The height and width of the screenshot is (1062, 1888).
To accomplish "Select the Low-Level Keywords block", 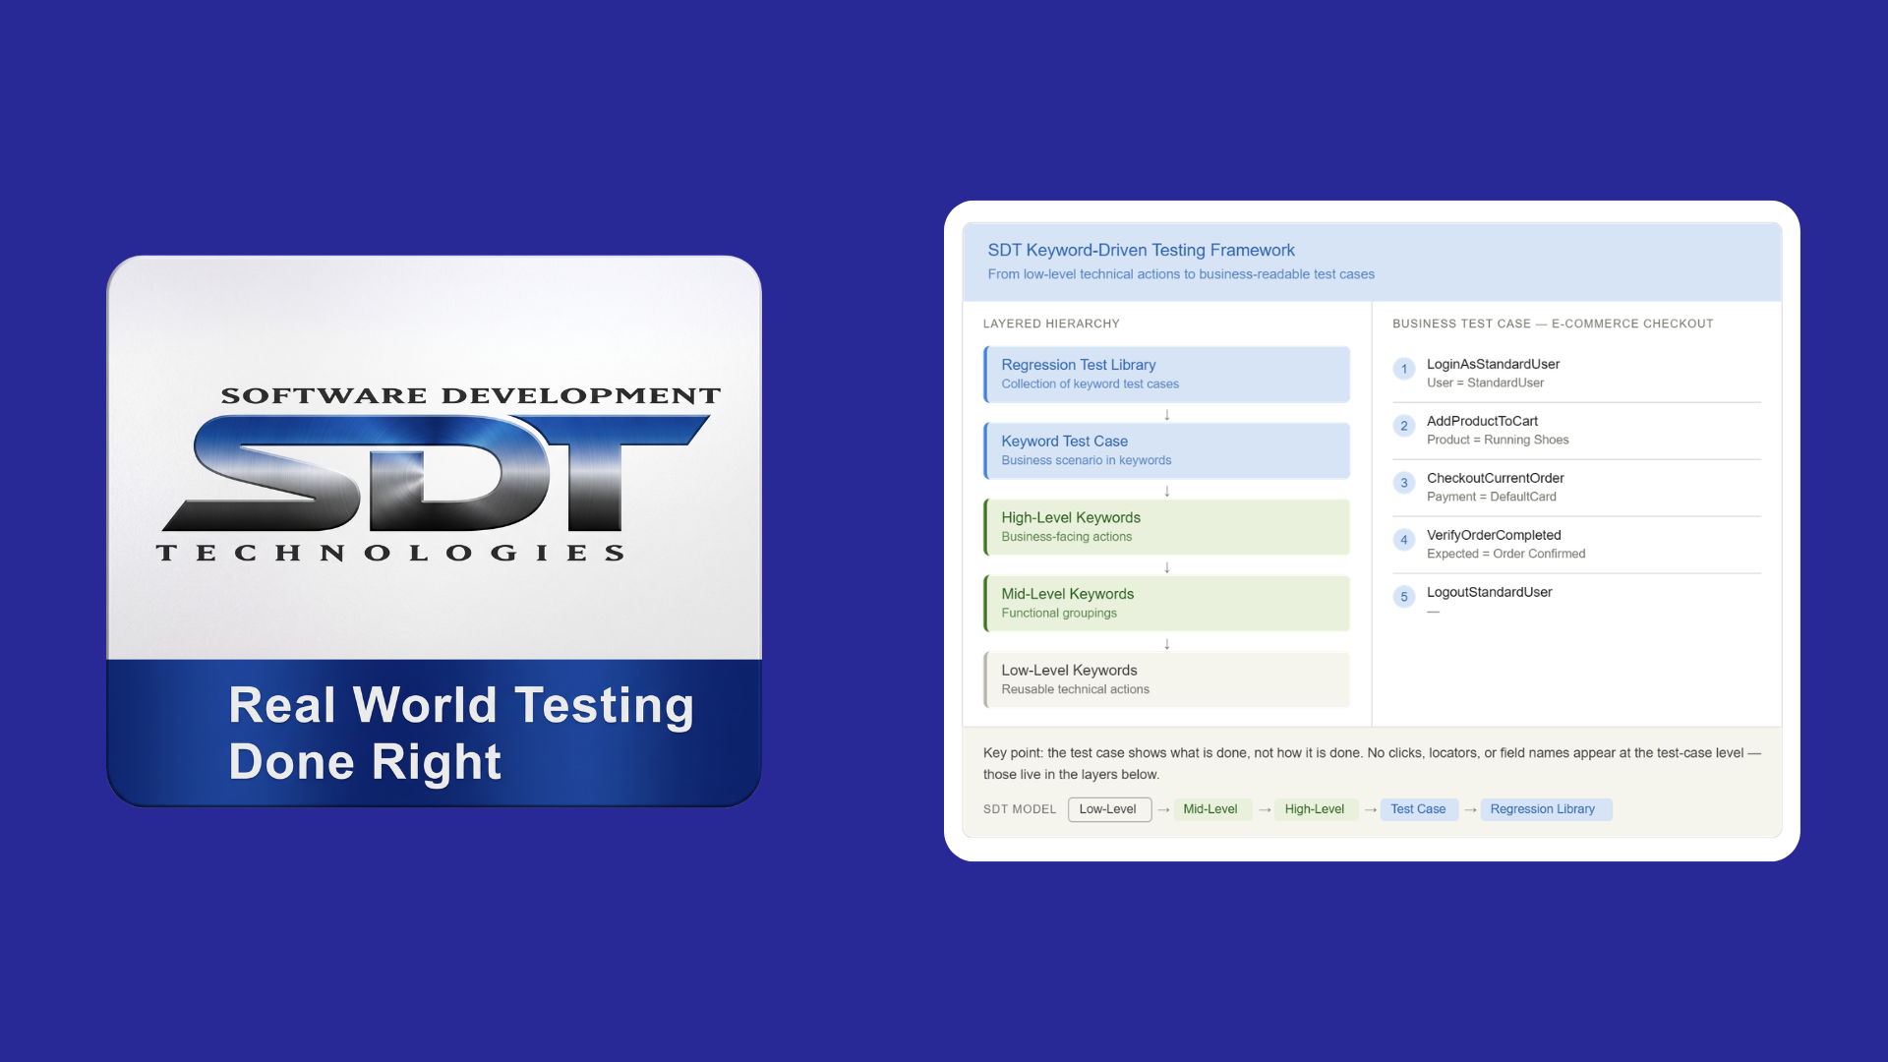I will [1166, 679].
